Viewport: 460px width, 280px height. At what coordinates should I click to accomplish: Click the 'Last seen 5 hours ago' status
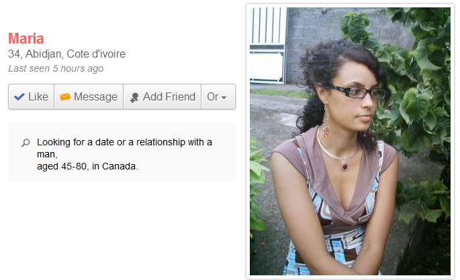click(x=56, y=68)
